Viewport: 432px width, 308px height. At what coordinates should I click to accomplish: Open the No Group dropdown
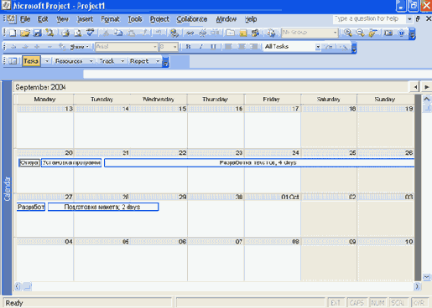335,33
